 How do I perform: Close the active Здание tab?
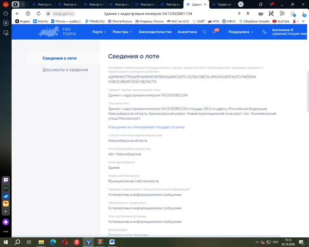pos(205,4)
